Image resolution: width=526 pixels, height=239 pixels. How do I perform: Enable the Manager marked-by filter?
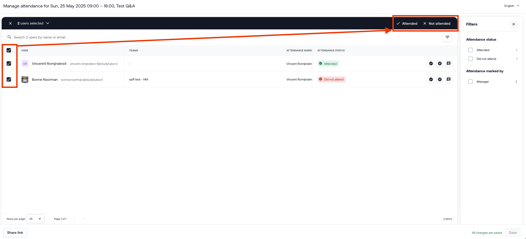coord(470,82)
